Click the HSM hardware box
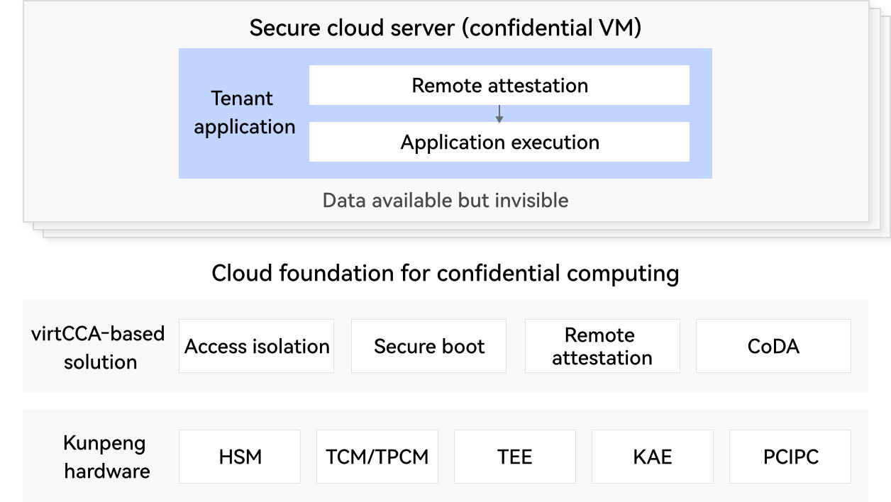The image size is (891, 502). pos(240,457)
